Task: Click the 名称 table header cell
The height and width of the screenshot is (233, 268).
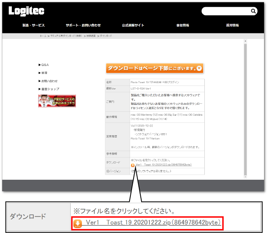Action: (117, 82)
